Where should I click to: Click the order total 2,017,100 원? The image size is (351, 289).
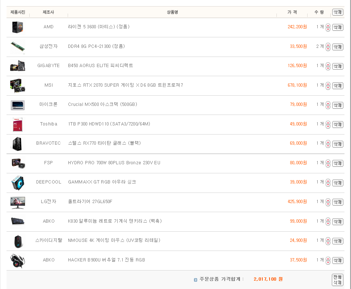(x=268, y=279)
